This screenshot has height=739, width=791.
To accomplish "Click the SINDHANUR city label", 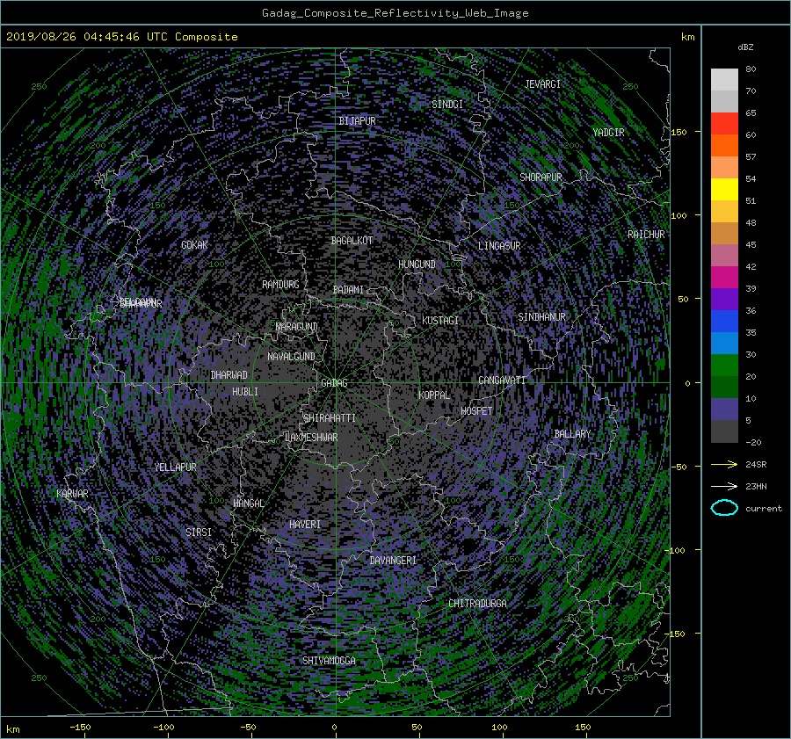I will 541,317.
